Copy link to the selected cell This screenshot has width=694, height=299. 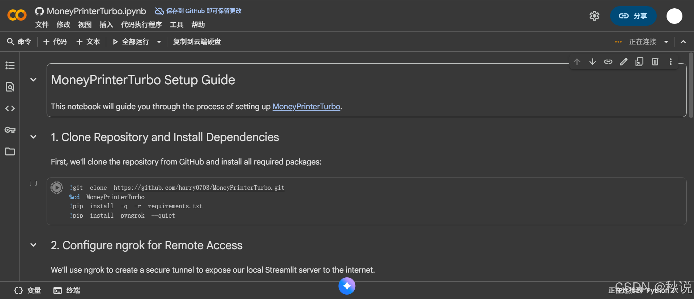pyautogui.click(x=608, y=62)
